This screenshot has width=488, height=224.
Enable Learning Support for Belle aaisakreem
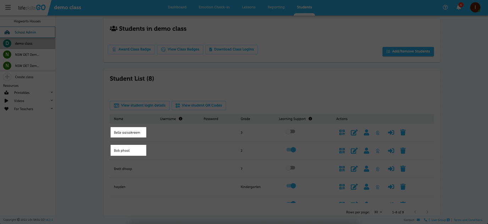[x=291, y=131]
